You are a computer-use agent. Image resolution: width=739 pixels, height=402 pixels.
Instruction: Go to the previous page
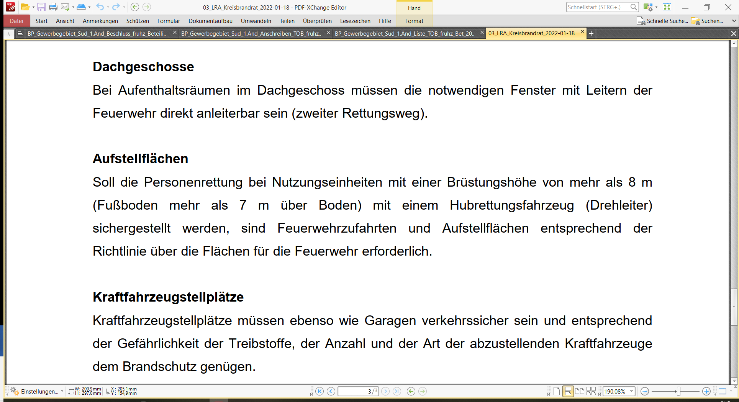[x=331, y=391]
